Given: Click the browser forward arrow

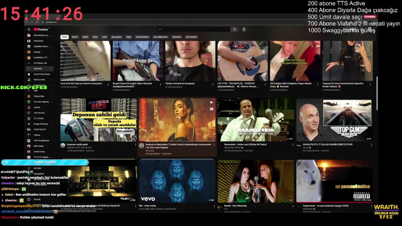Looking at the screenshot, I should pyautogui.click(x=32, y=22).
